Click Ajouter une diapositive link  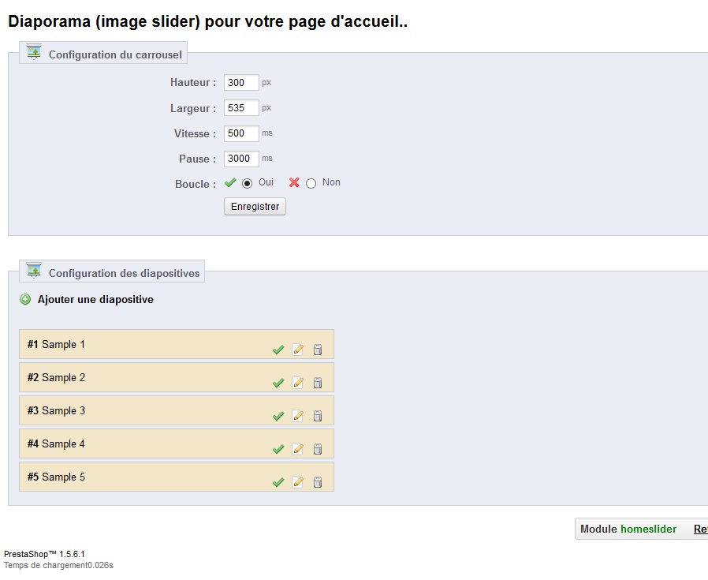(95, 299)
